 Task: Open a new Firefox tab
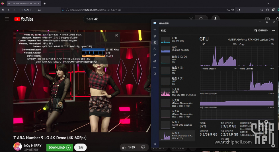coord(45,3)
